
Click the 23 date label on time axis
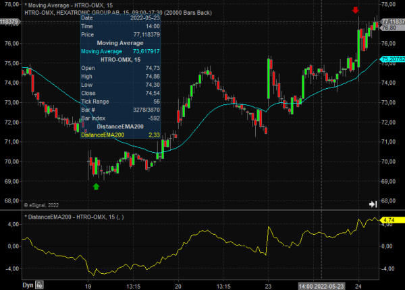[268, 286]
